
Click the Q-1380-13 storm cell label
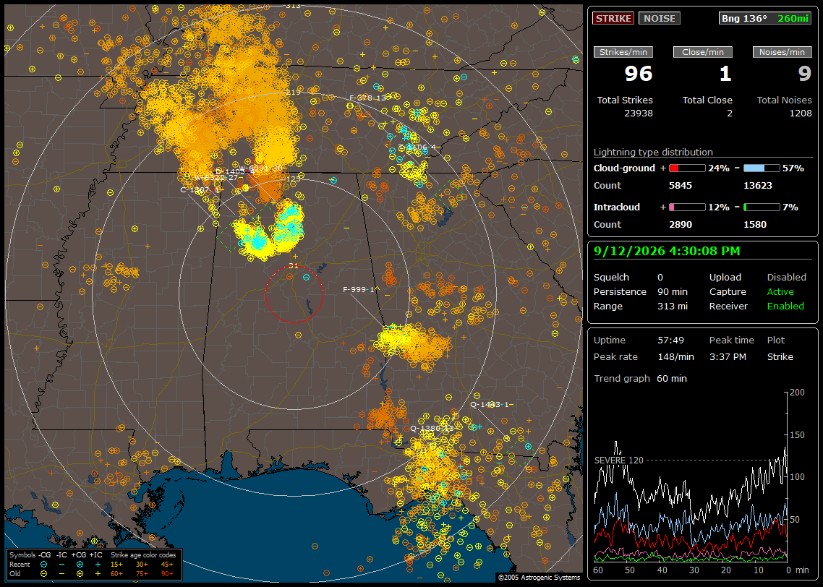[432, 429]
